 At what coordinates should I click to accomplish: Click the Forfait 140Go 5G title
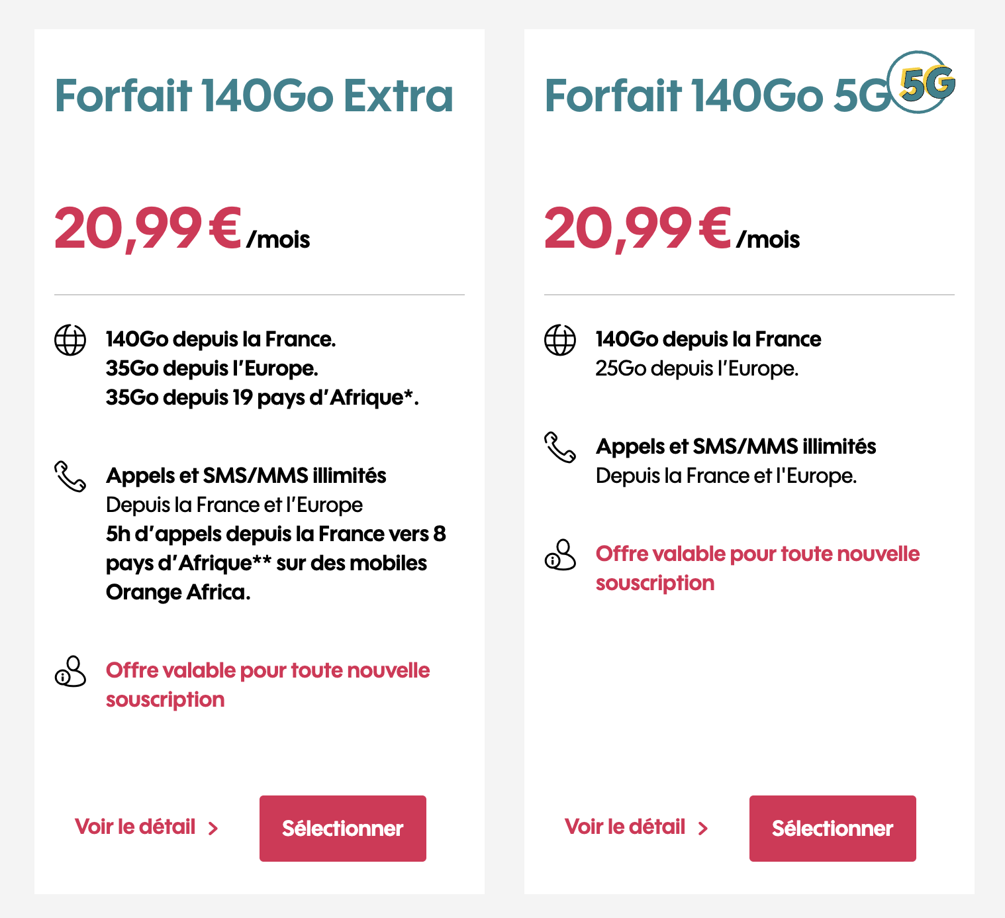click(718, 96)
